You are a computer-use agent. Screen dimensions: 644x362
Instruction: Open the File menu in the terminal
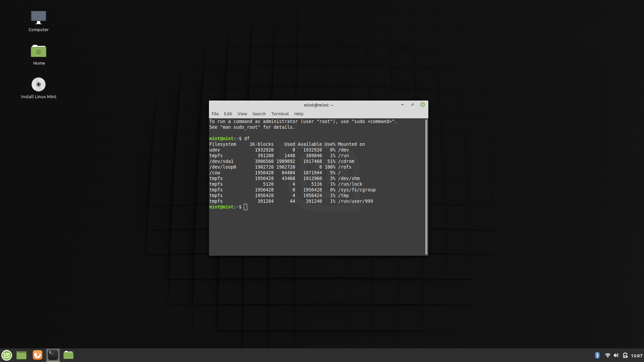point(215,114)
